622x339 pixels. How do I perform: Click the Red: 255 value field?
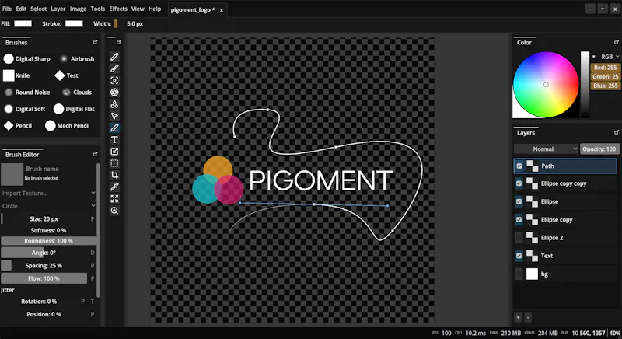[606, 68]
